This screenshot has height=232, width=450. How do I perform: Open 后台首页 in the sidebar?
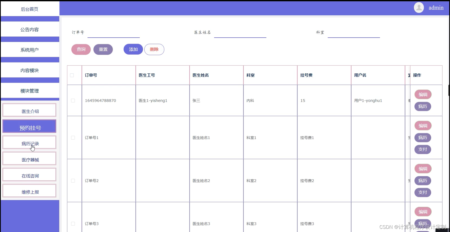[x=30, y=9]
